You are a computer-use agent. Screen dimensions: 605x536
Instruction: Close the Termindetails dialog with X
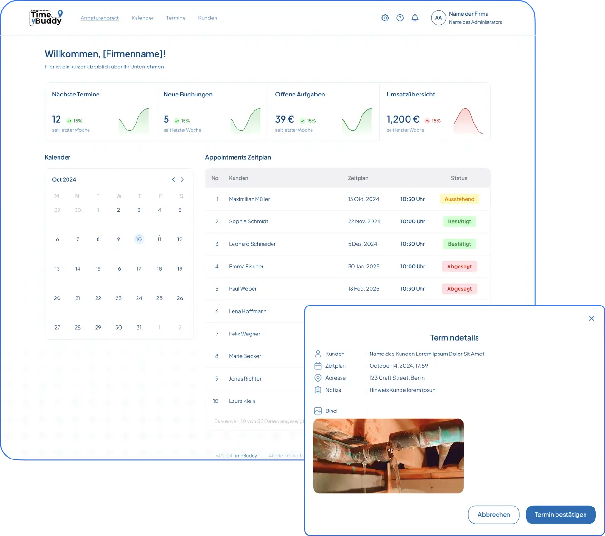pos(591,318)
